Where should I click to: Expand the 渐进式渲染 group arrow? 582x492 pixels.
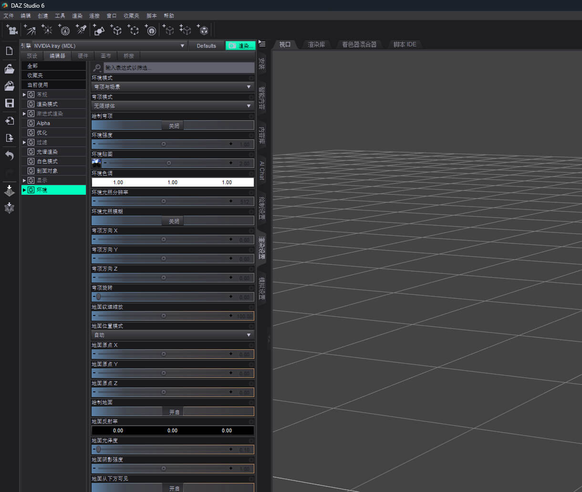[x=24, y=114]
